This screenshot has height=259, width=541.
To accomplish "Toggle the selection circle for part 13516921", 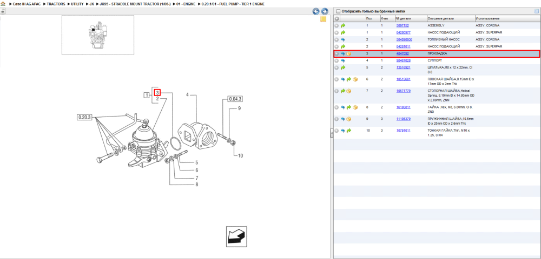I will pyautogui.click(x=337, y=68).
